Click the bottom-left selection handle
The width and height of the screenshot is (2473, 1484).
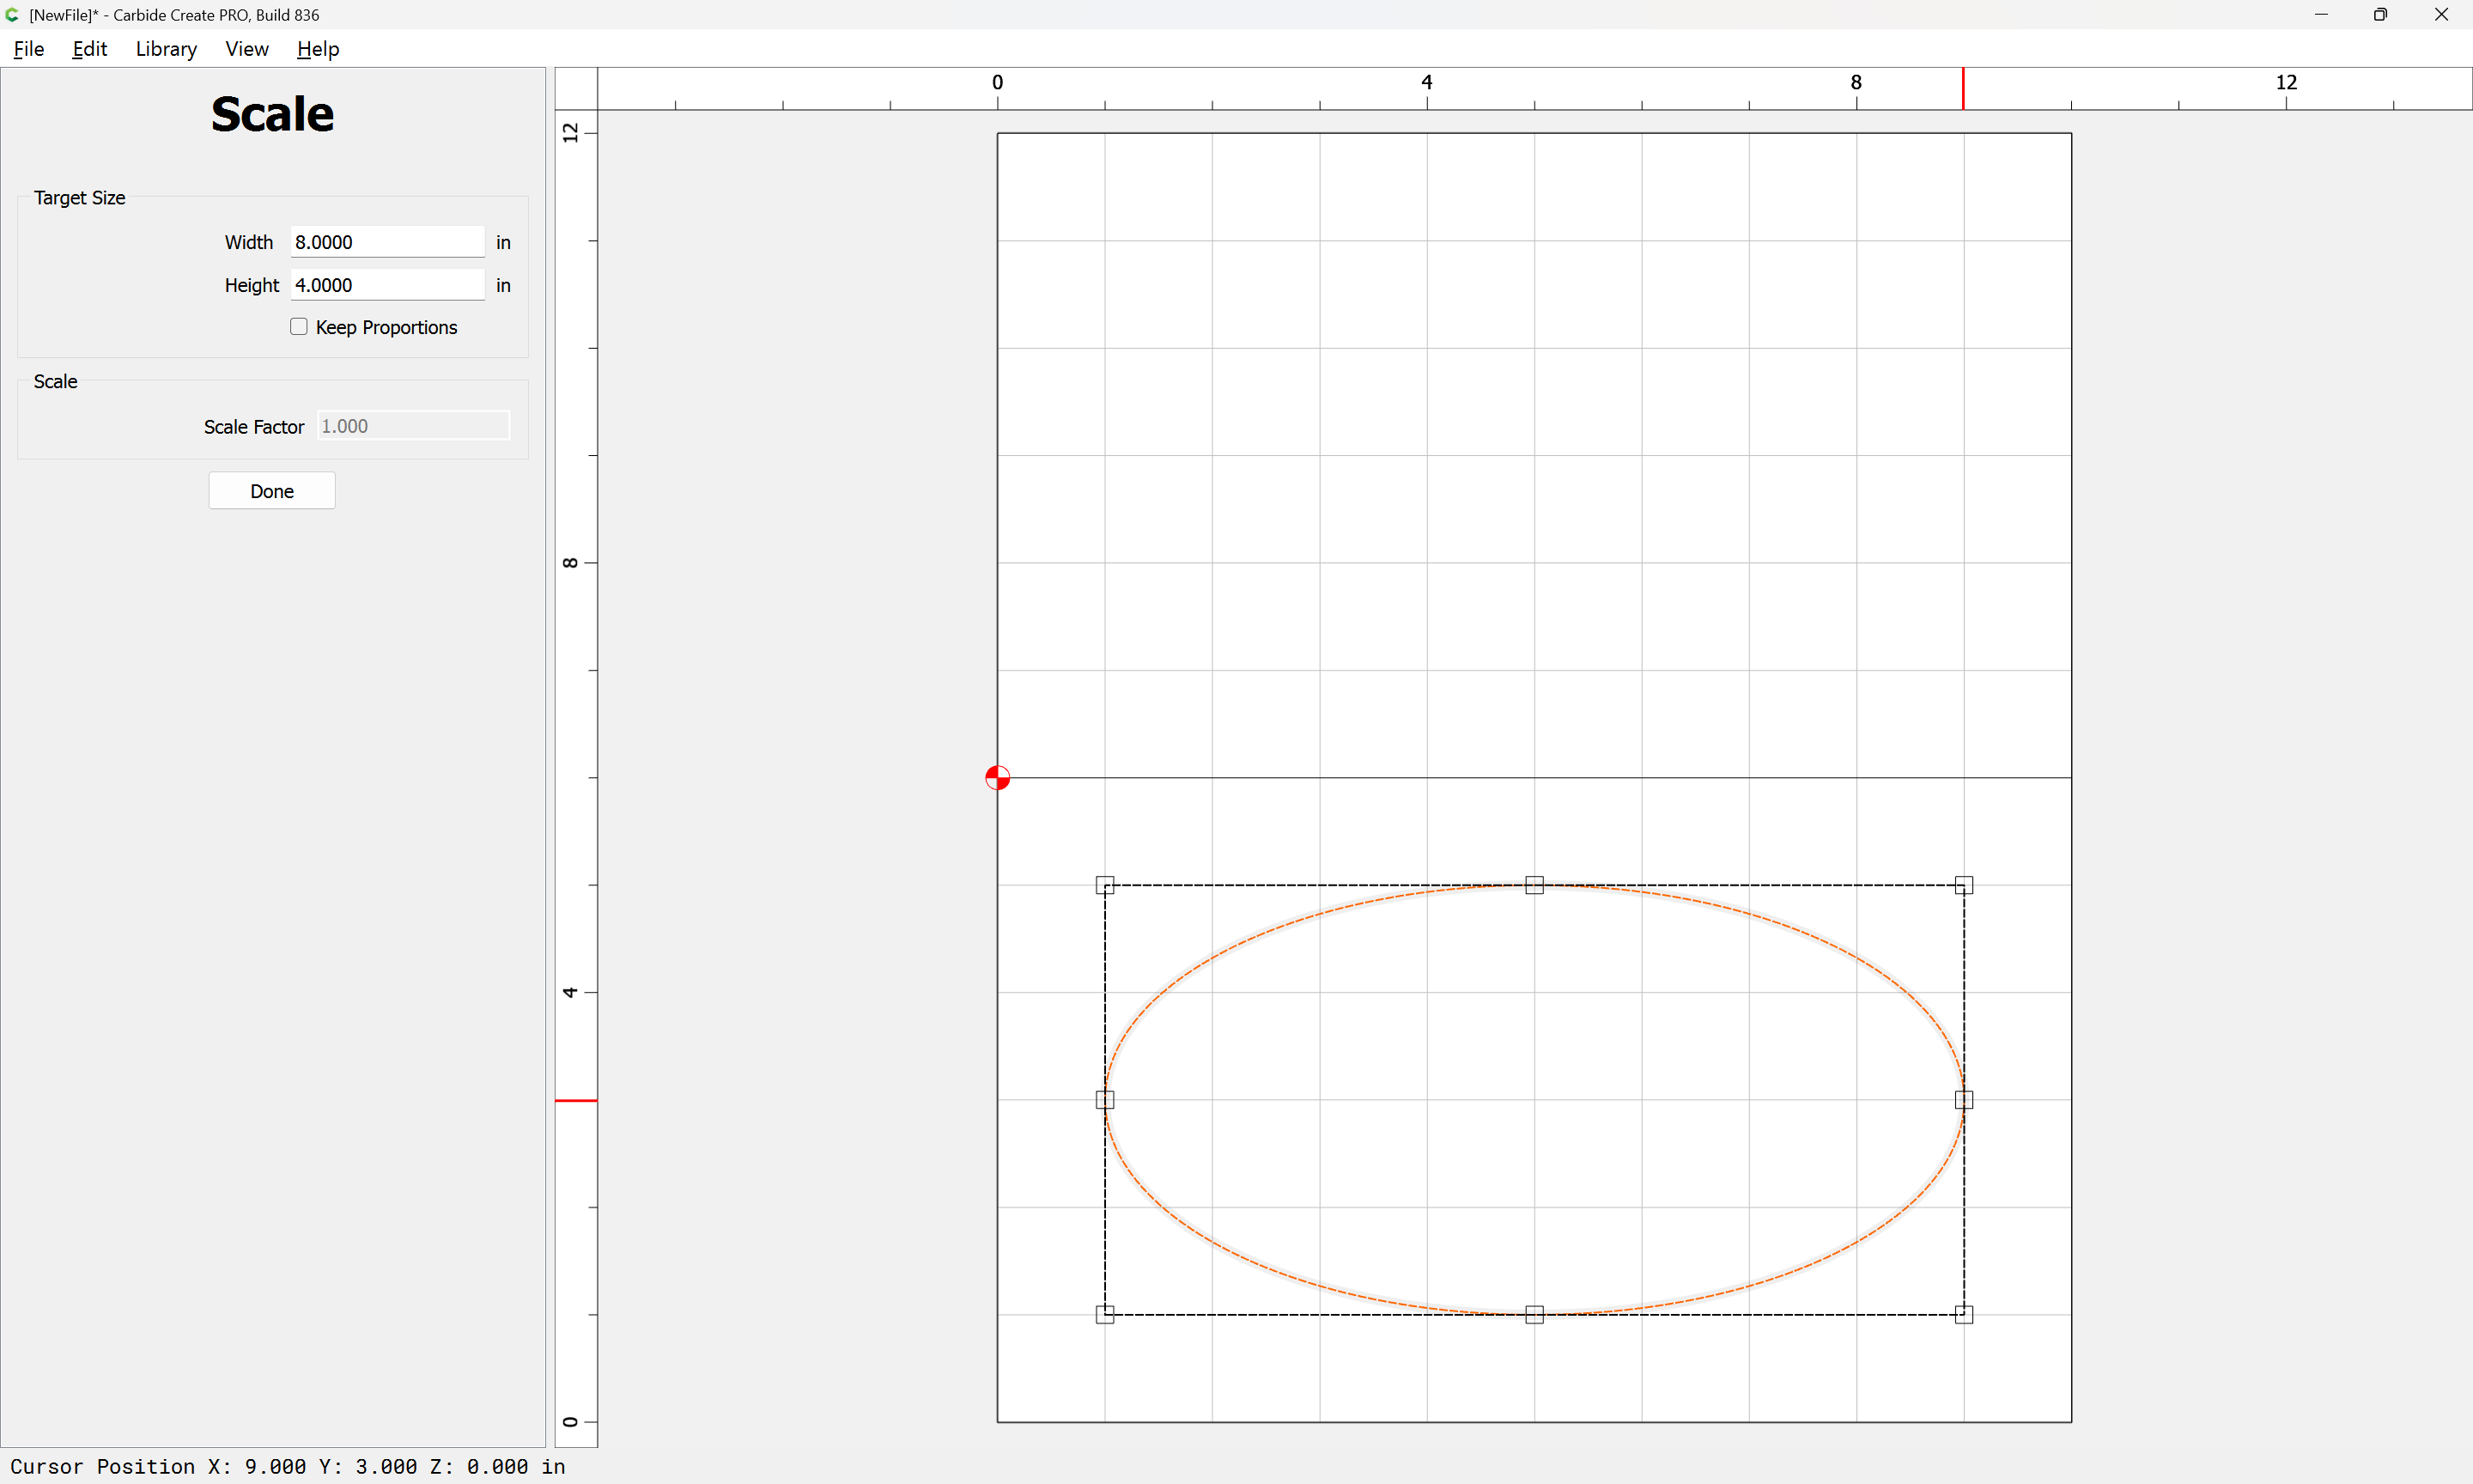coord(1104,1314)
